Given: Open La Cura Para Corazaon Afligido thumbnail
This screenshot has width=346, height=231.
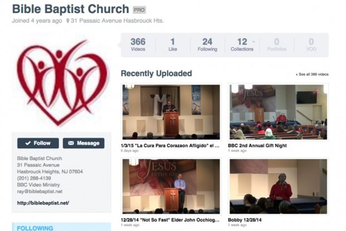Looking at the screenshot, I should (x=171, y=112).
